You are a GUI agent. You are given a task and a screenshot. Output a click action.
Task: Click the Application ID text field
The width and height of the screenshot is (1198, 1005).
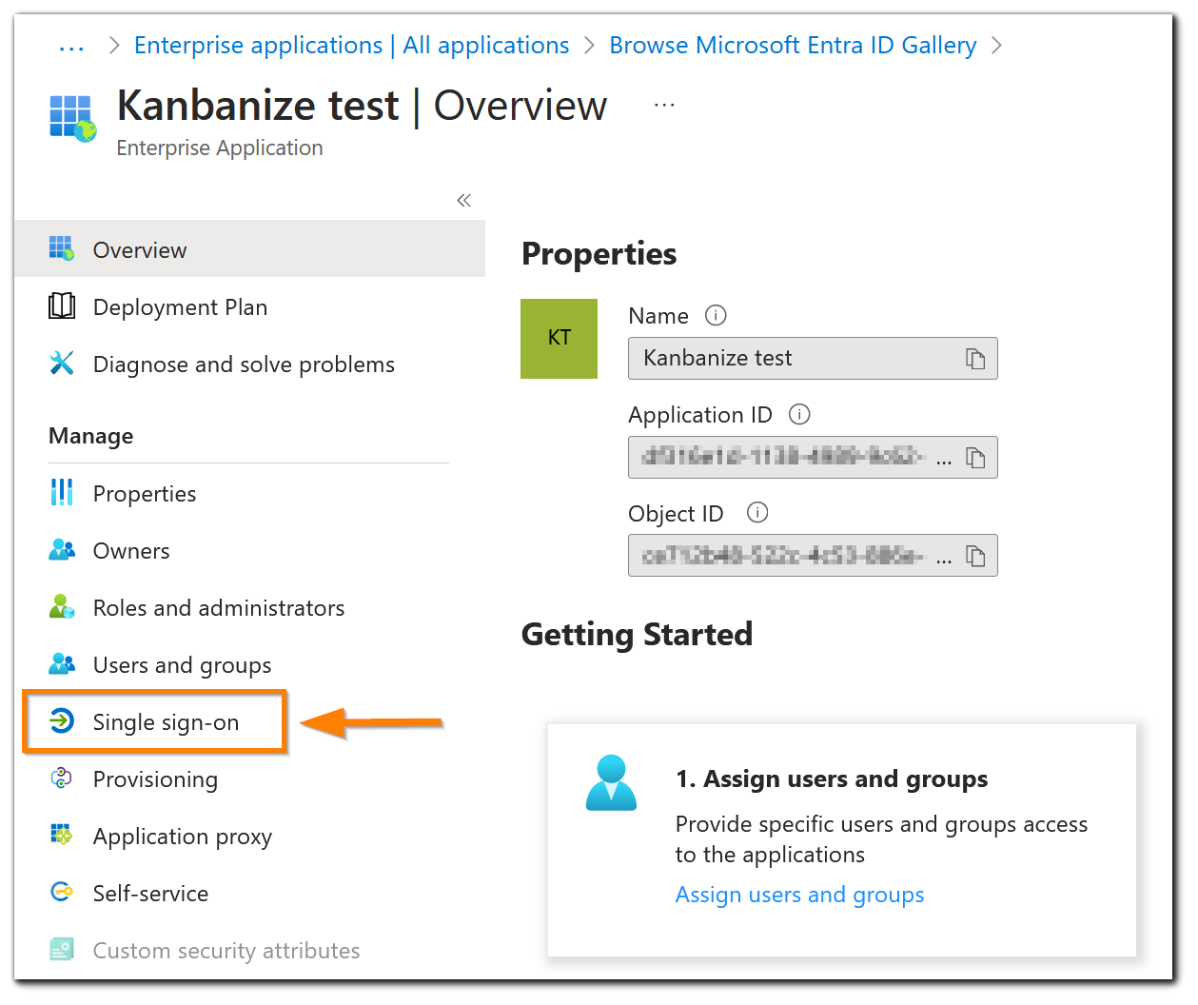813,458
